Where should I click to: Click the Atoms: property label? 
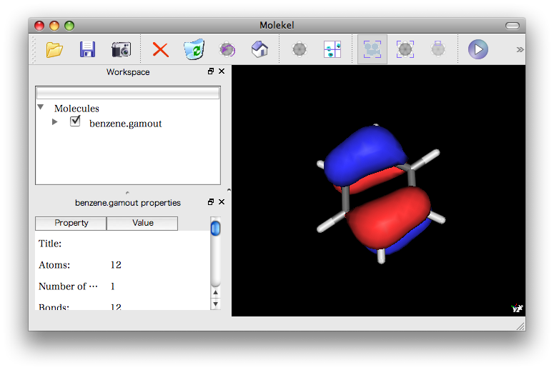[54, 265]
